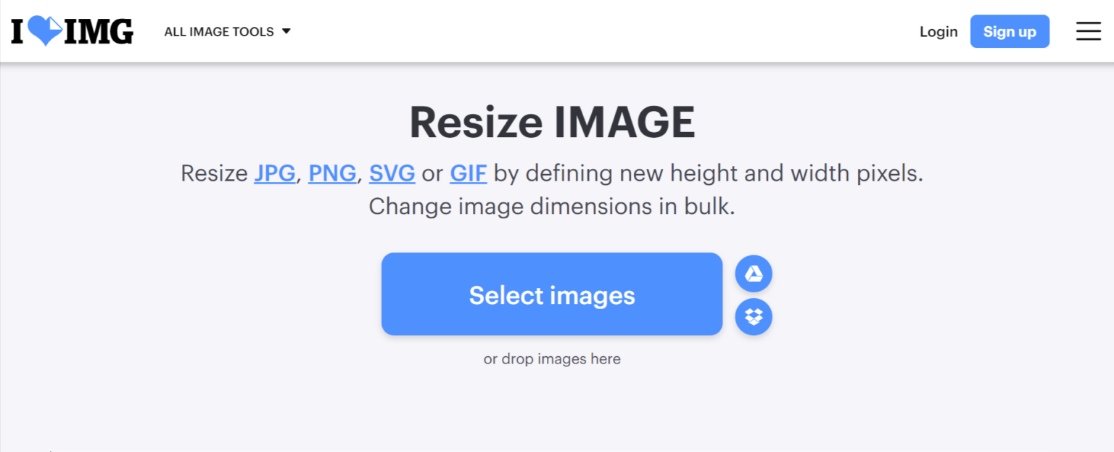Visit the GIF resize link
Viewport: 1114px width, 452px height.
pos(468,173)
